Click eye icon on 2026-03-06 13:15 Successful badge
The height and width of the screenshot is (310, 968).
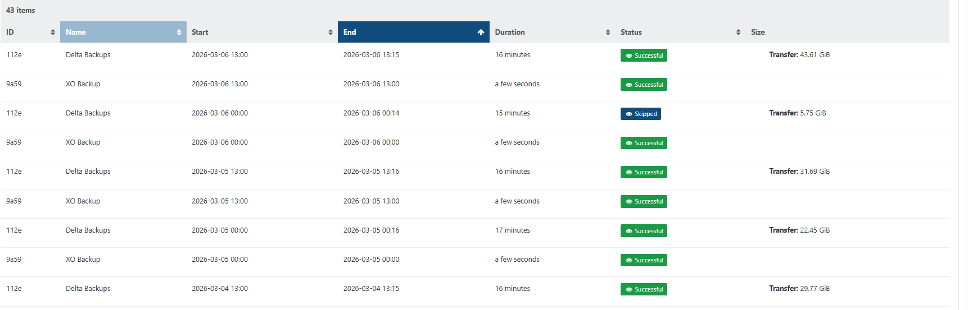click(629, 55)
